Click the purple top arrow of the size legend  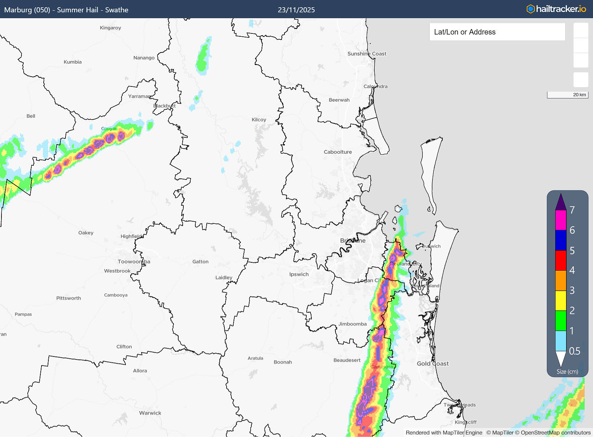coord(561,202)
